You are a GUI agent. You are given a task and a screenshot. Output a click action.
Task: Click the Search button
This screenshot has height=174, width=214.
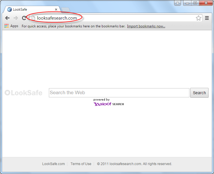click(199, 93)
